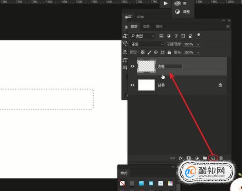The image size is (242, 191).
Task: Create new adjustment layer icon
Action: [x=197, y=158]
